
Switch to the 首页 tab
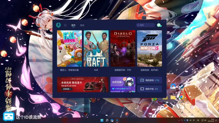click(73, 25)
